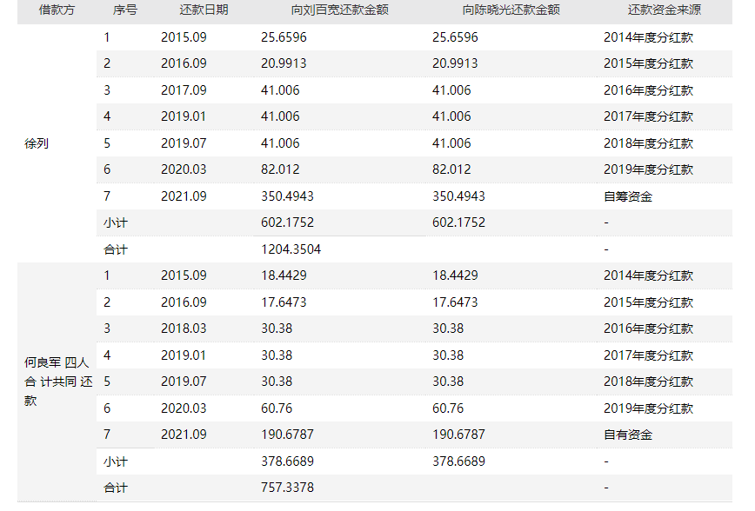Select the 自筹资金 funding source cell
Screen dimensions: 755x511
point(628,196)
